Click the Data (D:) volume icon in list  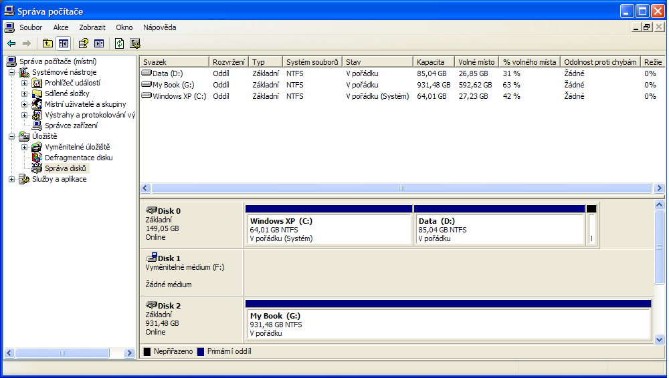point(147,73)
